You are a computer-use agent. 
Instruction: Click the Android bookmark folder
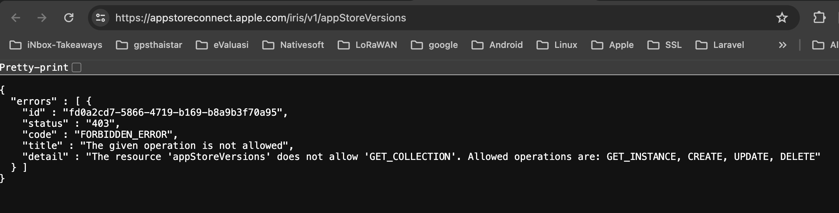pyautogui.click(x=497, y=45)
